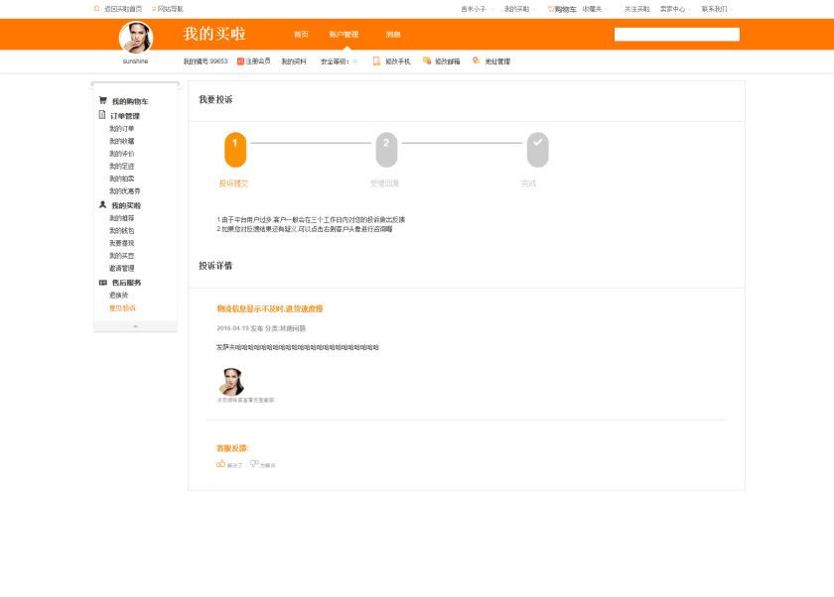Viewport: 834px width, 597px height.
Task: Open 退换货 in sidebar
Action: click(x=118, y=296)
